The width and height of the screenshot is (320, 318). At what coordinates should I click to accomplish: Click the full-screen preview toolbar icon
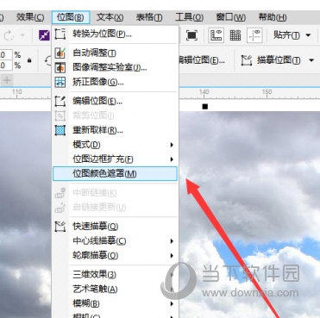(x=191, y=35)
